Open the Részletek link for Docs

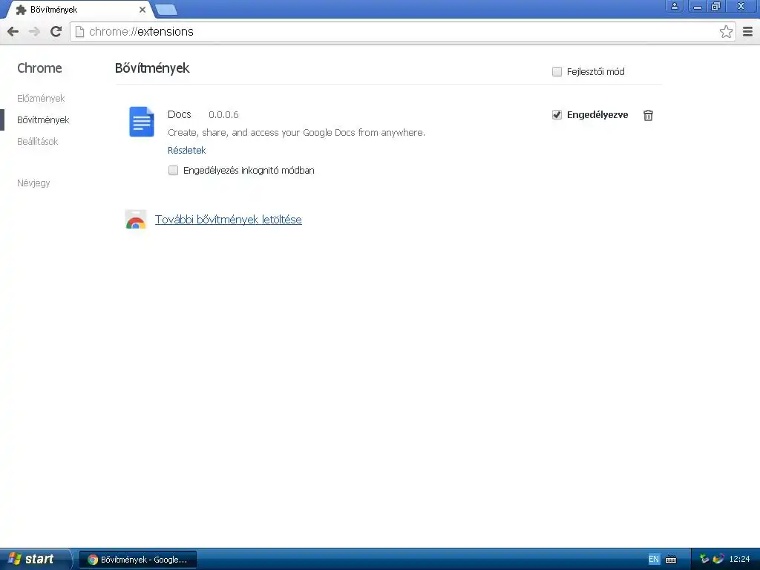coord(186,150)
